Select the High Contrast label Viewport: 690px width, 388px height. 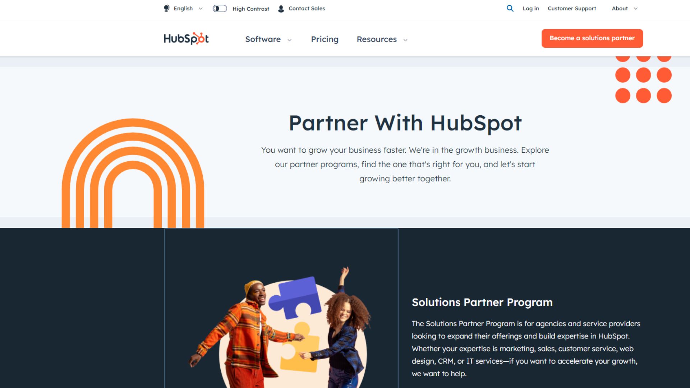click(x=251, y=9)
